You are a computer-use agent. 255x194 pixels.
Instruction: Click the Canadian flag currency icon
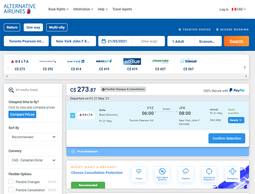tap(234, 9)
